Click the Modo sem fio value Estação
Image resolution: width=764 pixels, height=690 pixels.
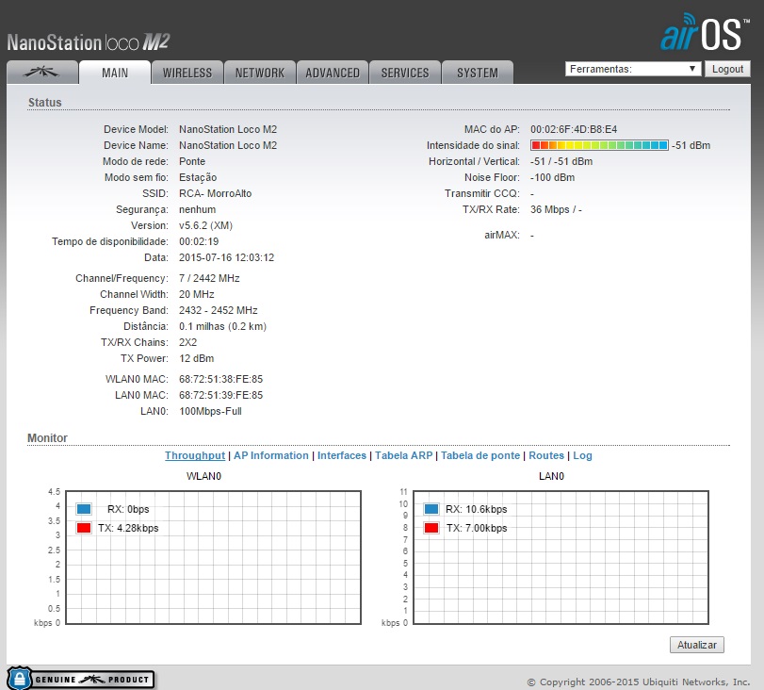click(198, 177)
